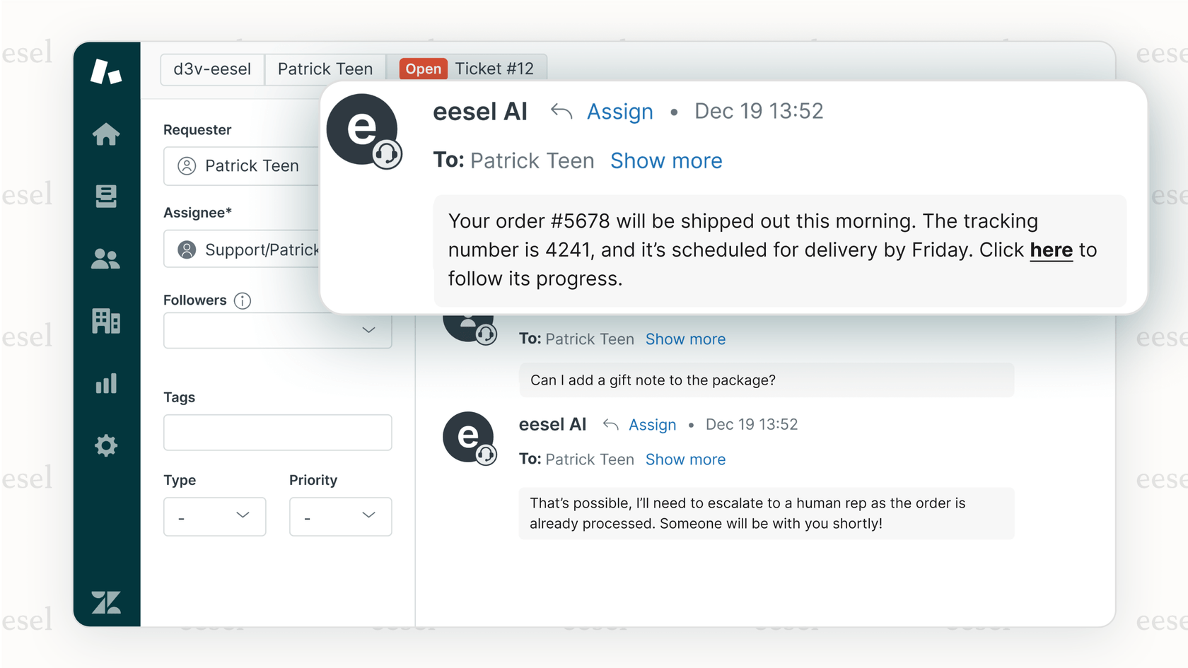Switch to the d3v-eesel tab
Image resolution: width=1188 pixels, height=668 pixels.
[x=212, y=69]
